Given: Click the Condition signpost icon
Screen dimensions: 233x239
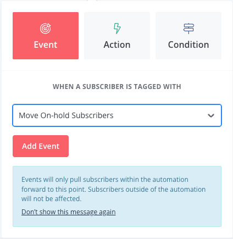Looking at the screenshot, I should (188, 29).
